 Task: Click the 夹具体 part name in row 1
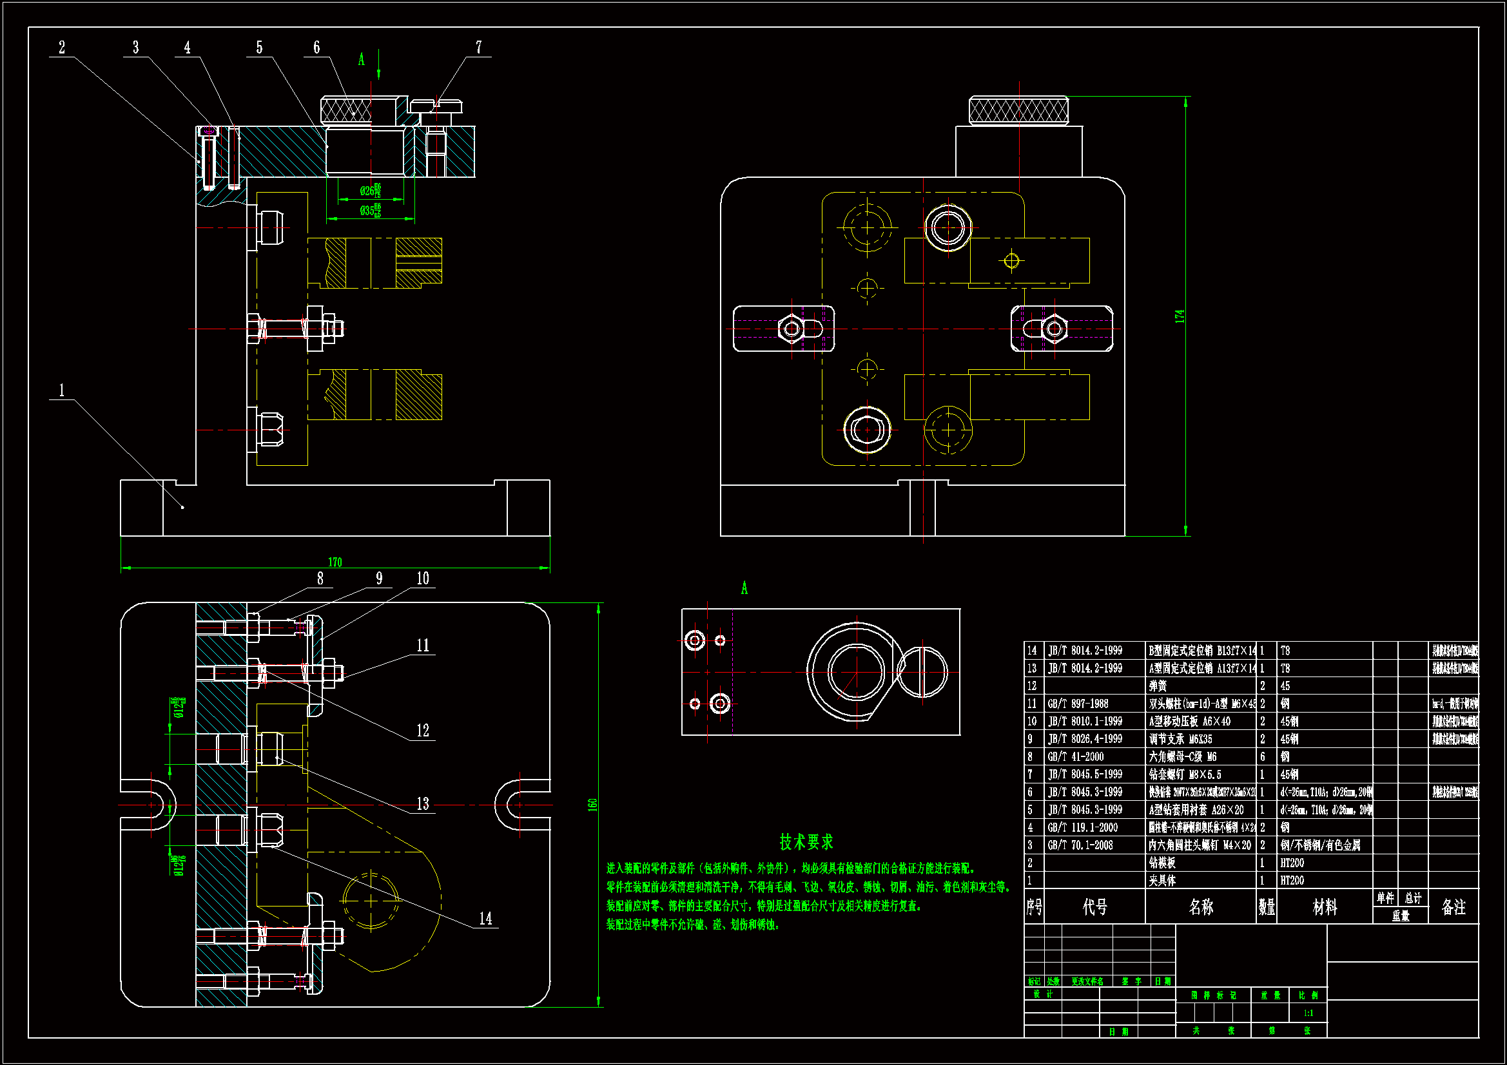click(x=1162, y=881)
